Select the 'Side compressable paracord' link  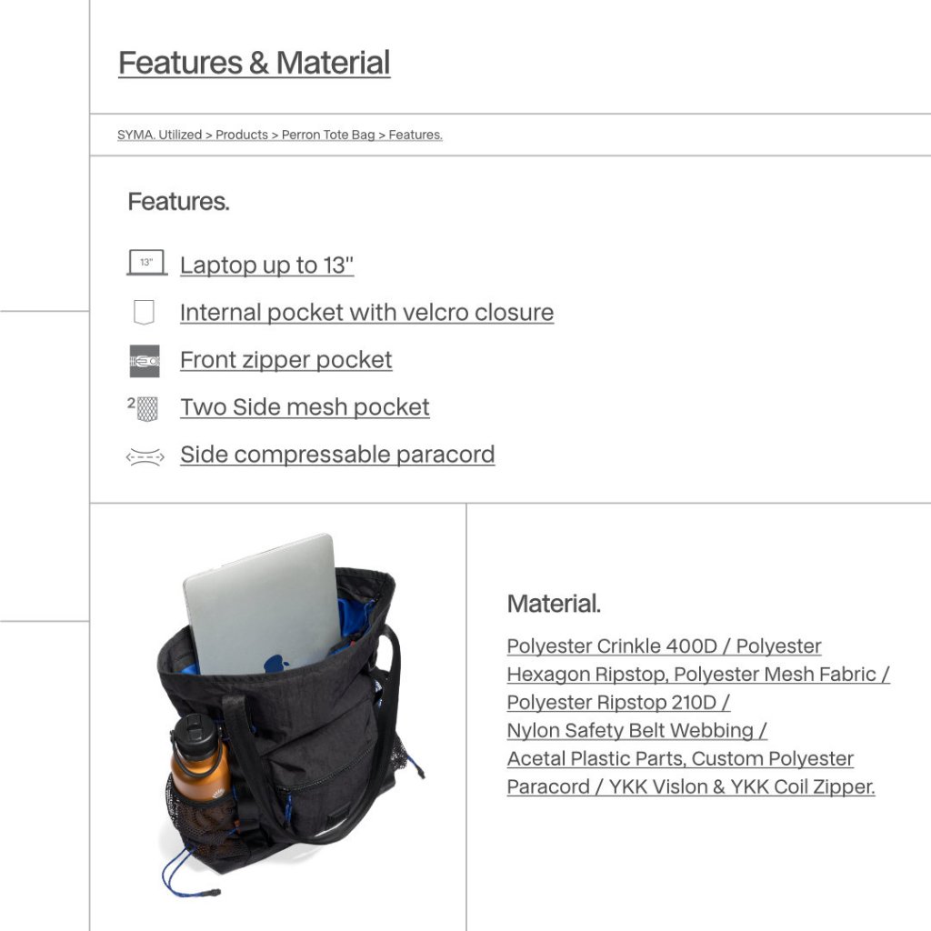337,455
